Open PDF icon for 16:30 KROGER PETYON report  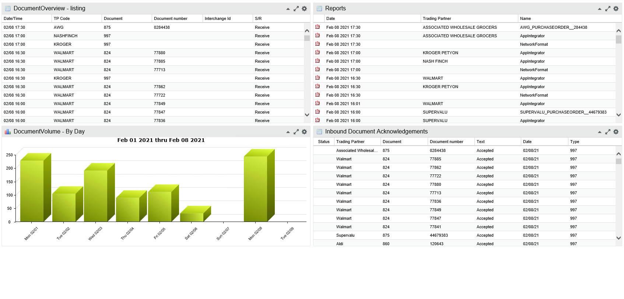point(318,86)
